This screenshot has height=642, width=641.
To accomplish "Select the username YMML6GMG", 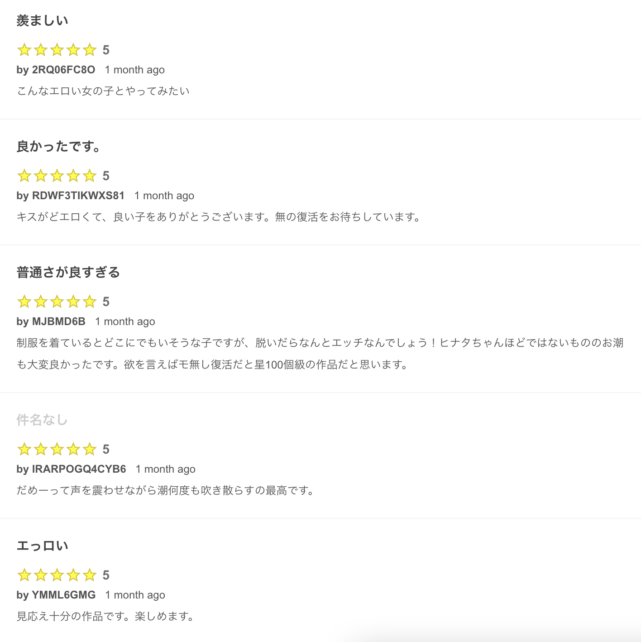I will 63,595.
